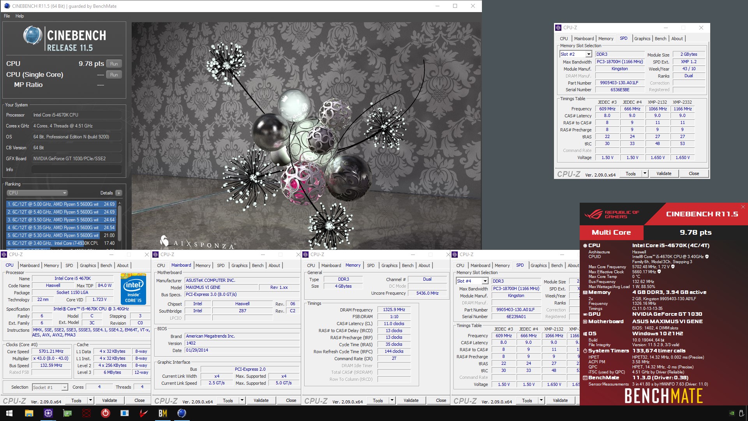Select ranking row 1 with score 24.69
This screenshot has width=748, height=421.
(62, 204)
